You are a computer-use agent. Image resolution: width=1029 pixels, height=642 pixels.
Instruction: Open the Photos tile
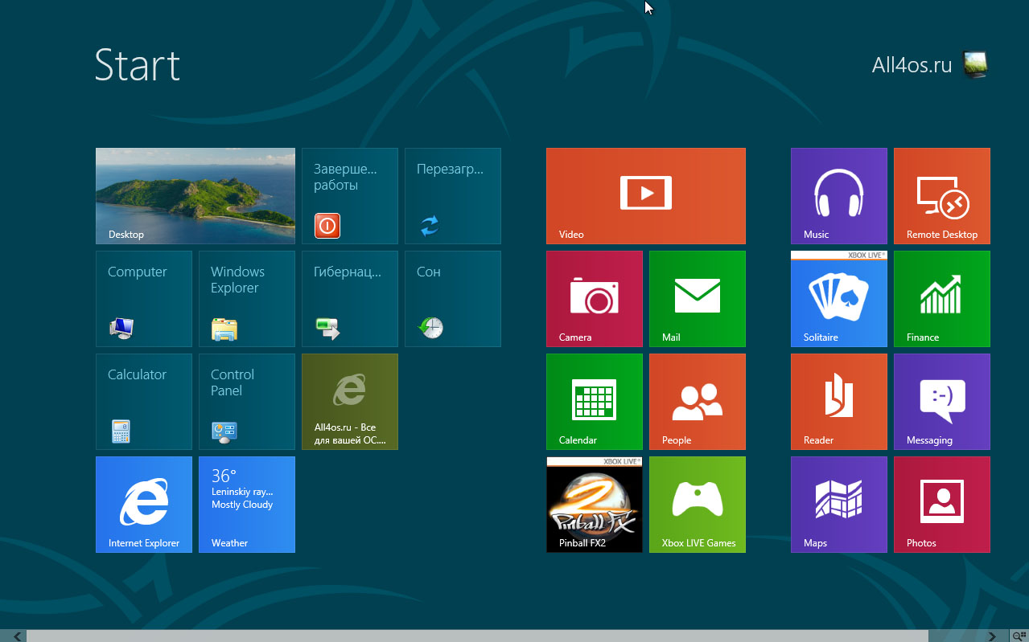pyautogui.click(x=942, y=505)
